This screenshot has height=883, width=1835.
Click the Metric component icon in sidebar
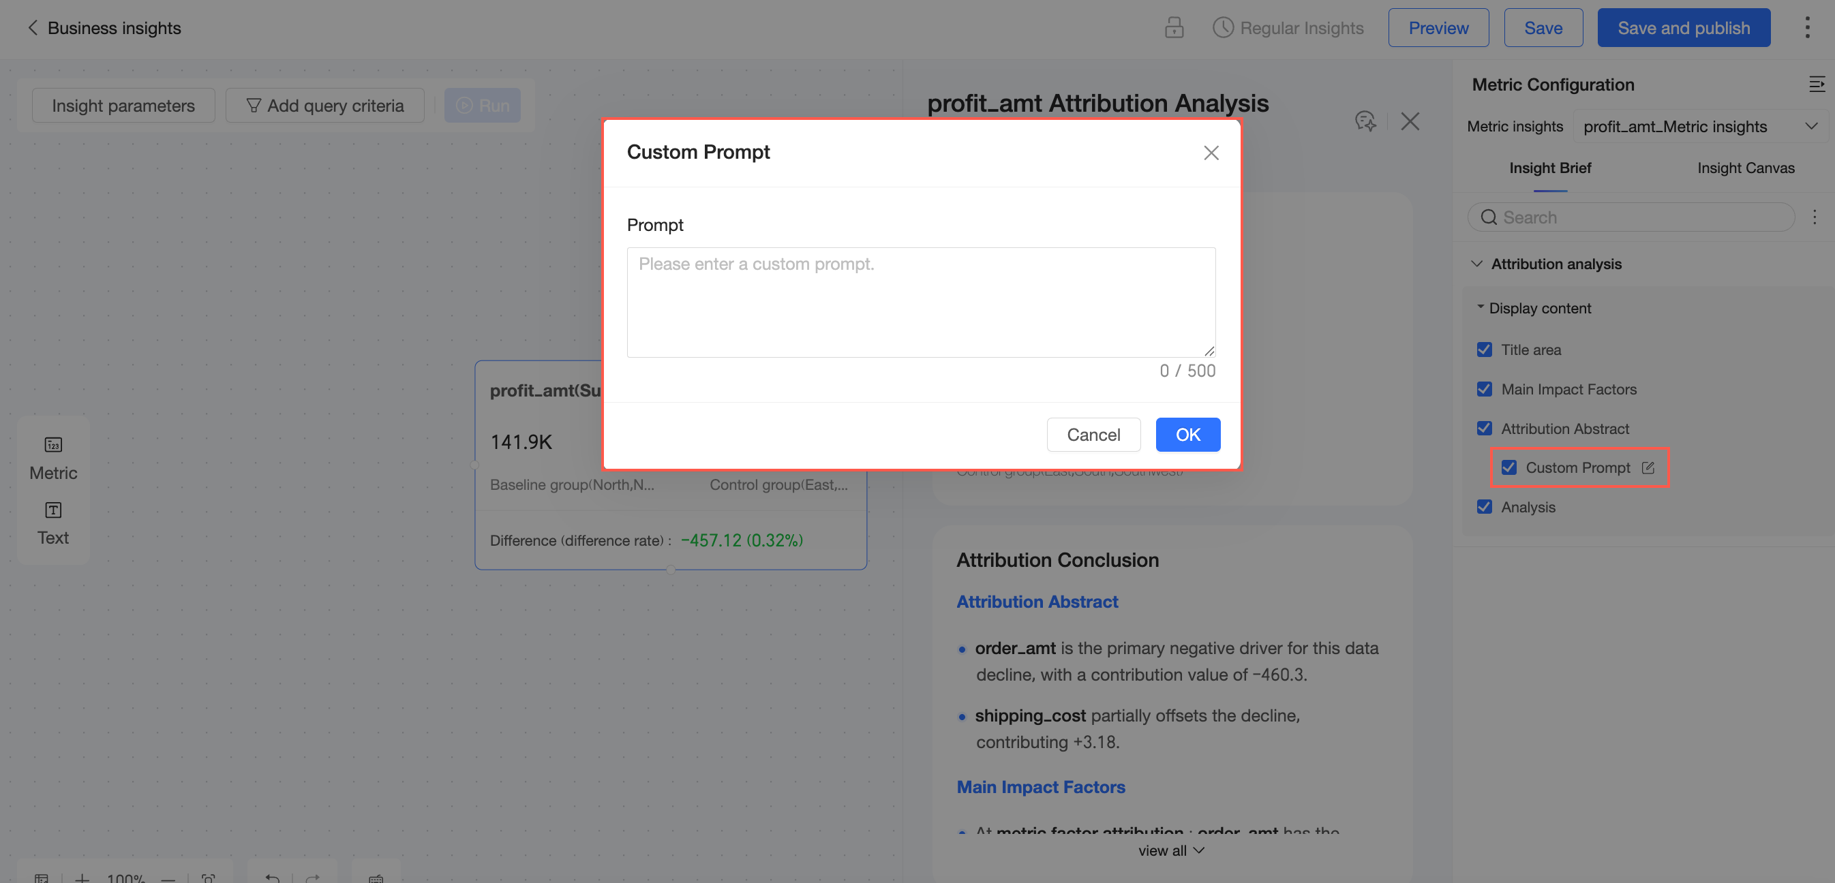tap(53, 445)
